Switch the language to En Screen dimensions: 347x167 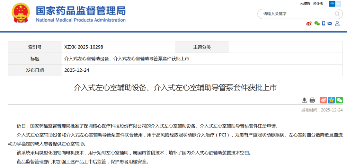[x=338, y=4]
